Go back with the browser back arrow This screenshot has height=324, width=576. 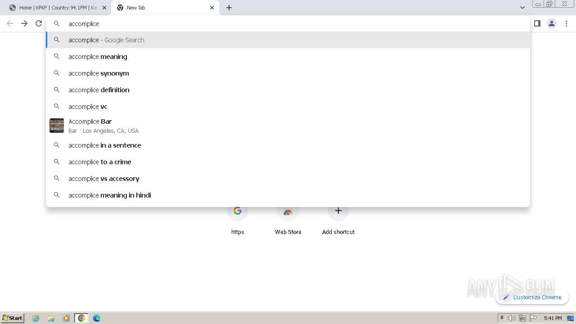click(x=10, y=23)
